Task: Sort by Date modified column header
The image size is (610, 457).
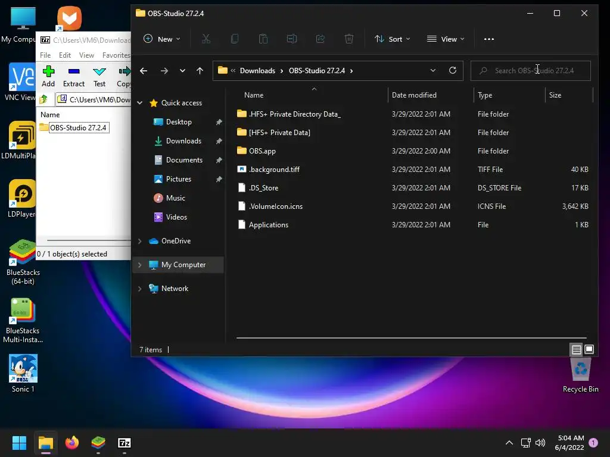Action: (414, 95)
